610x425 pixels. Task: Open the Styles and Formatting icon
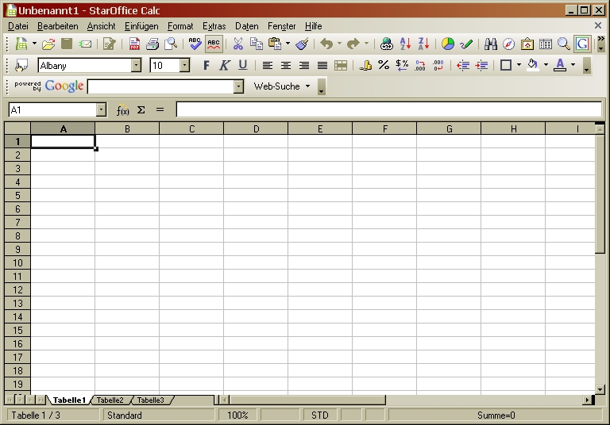coord(21,66)
